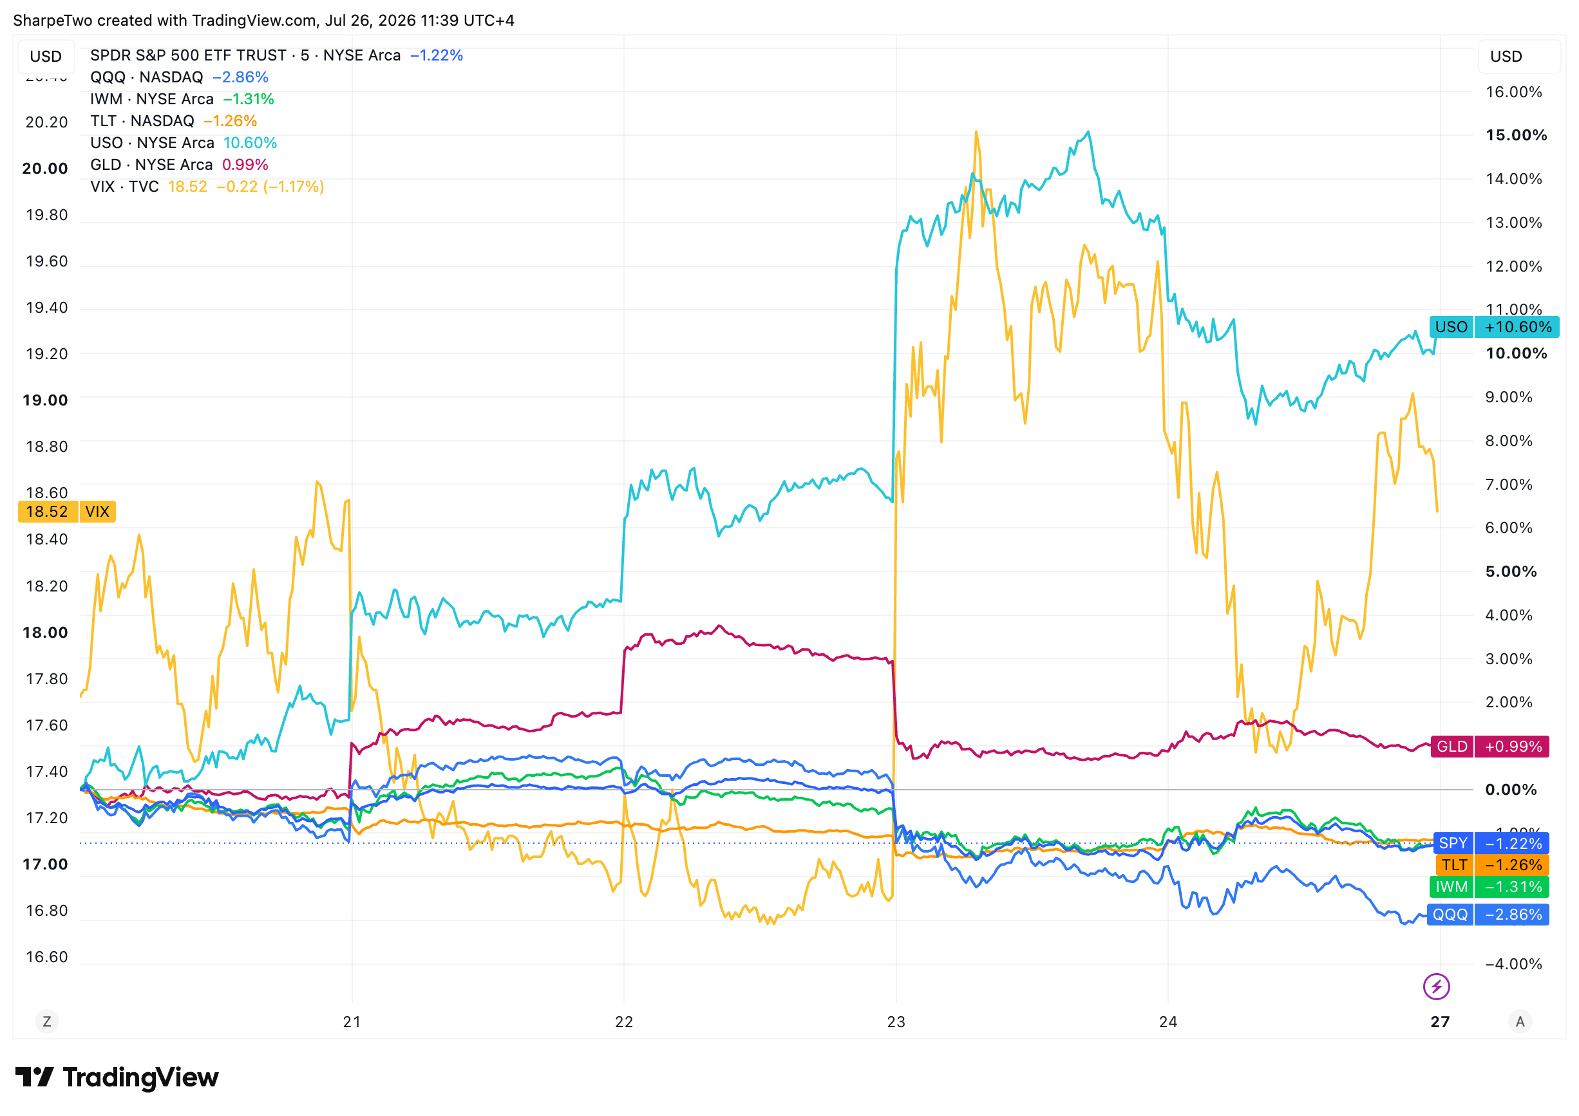The image size is (1579, 1116).
Task: Click the date label 23 on time axis
Action: coord(896,1022)
